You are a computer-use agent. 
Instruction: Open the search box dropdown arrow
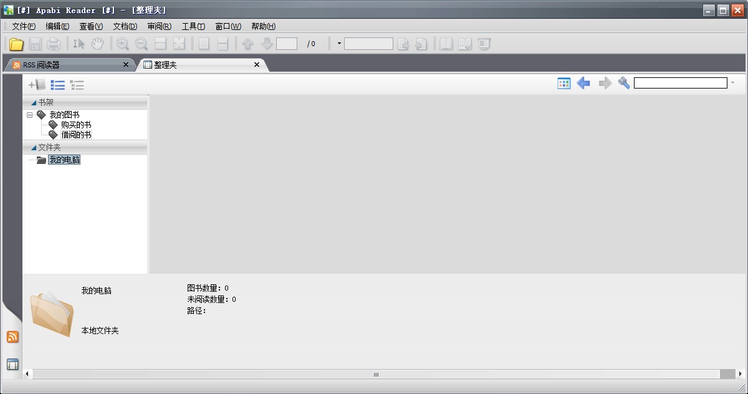(732, 83)
